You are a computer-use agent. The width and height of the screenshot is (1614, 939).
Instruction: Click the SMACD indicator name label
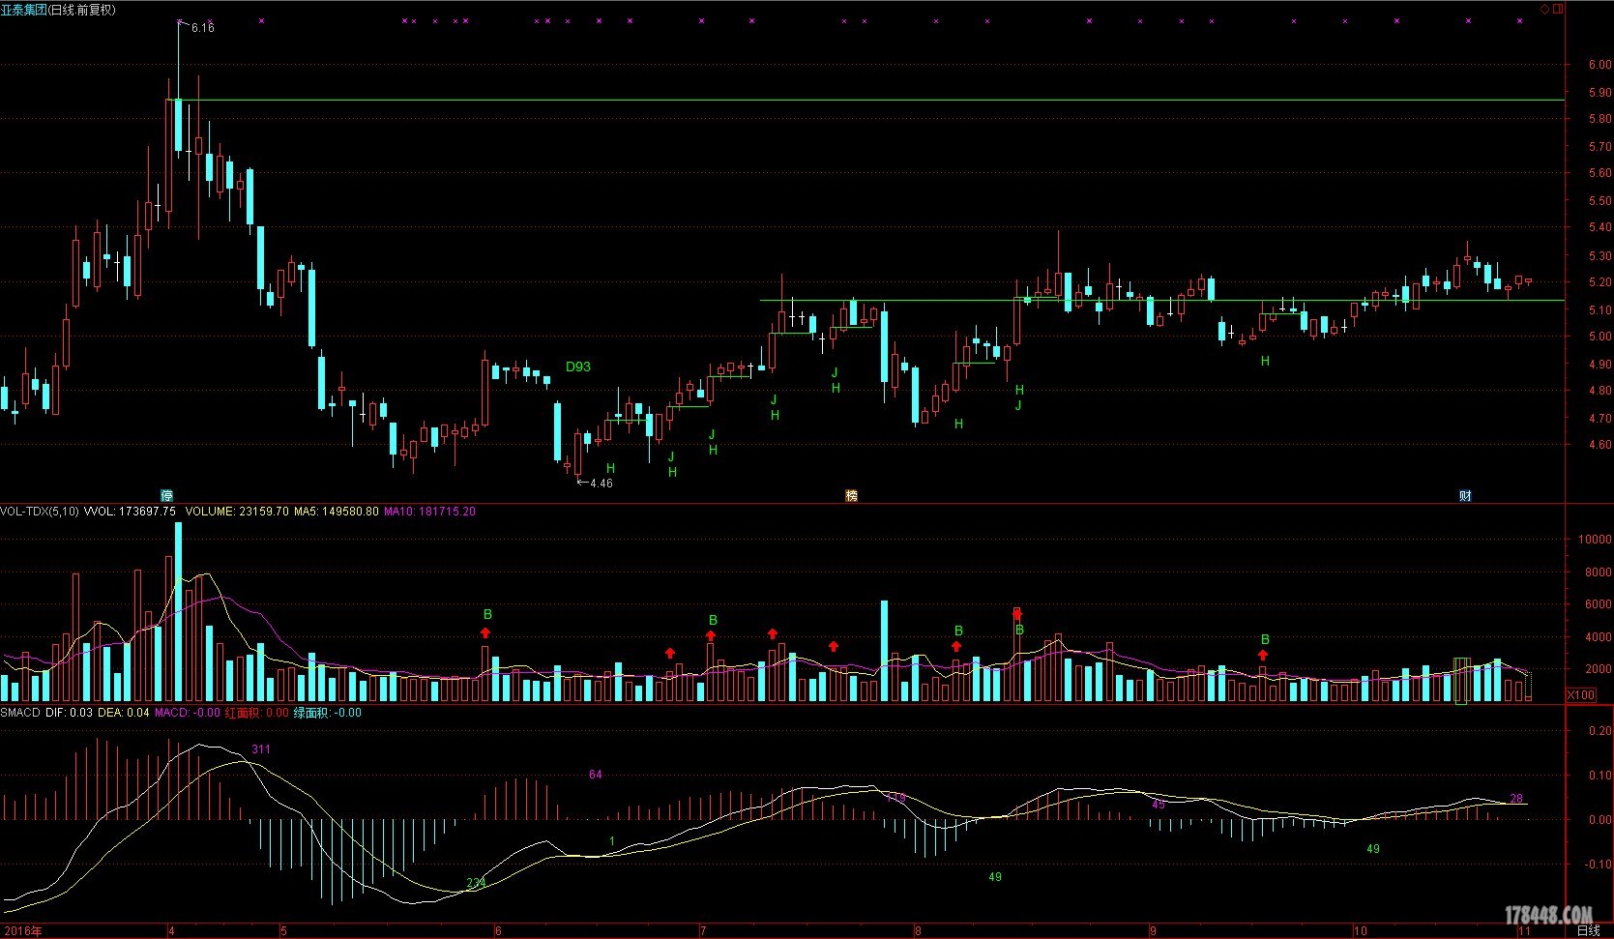click(20, 713)
